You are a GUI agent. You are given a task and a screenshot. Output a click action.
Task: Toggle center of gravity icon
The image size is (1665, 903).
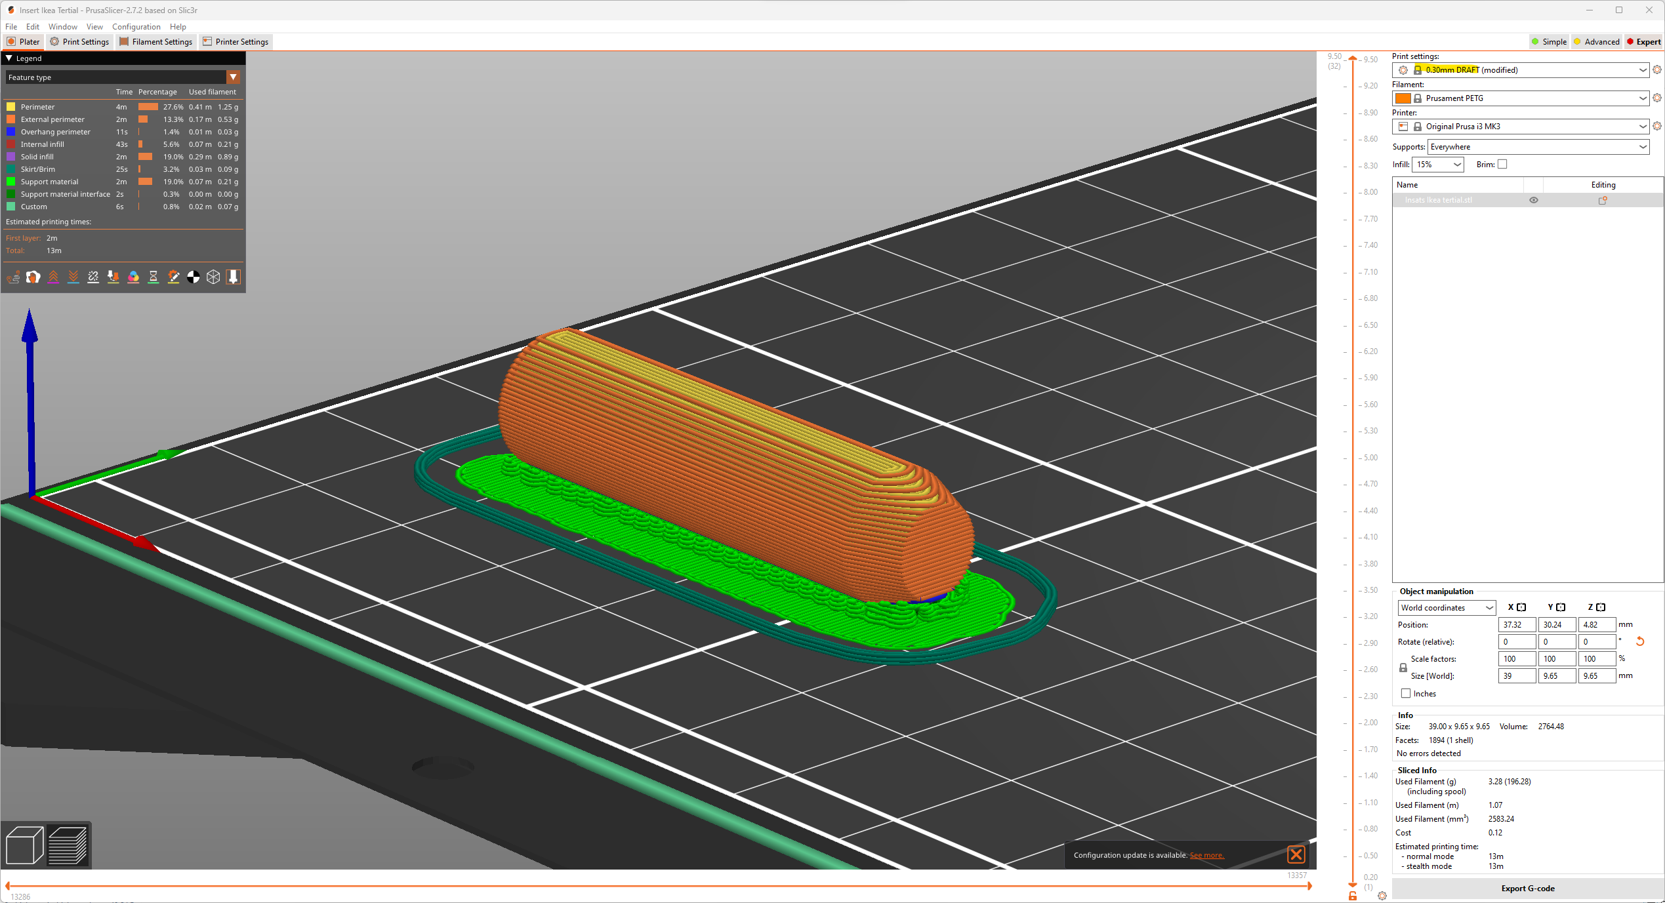(194, 277)
